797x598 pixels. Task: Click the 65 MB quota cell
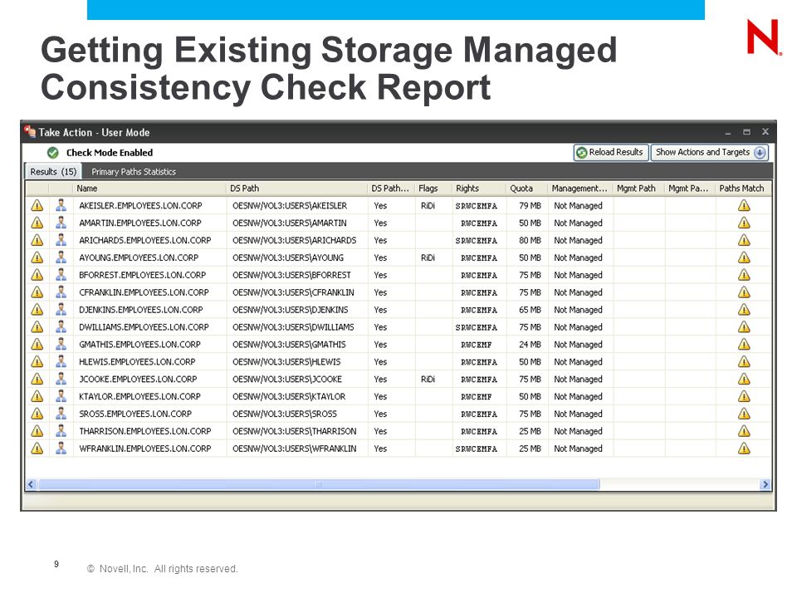point(530,310)
